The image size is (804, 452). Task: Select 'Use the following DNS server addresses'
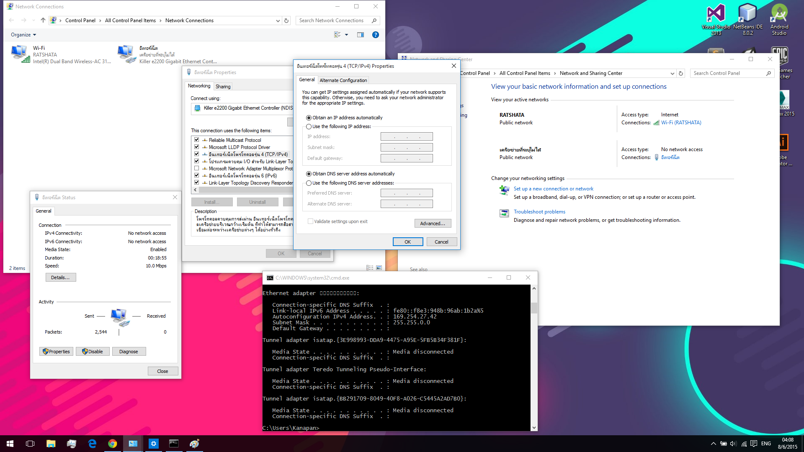(x=309, y=183)
